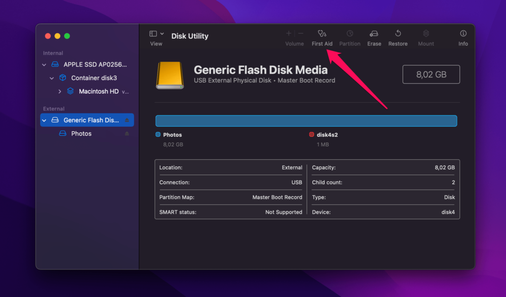Click the Not Supported SMART value
The height and width of the screenshot is (297, 506).
(284, 212)
